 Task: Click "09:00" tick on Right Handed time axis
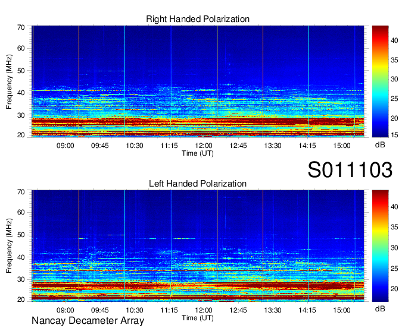click(66, 146)
